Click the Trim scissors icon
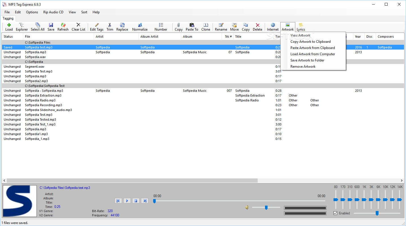406x226 pixels. pyautogui.click(x=110, y=27)
